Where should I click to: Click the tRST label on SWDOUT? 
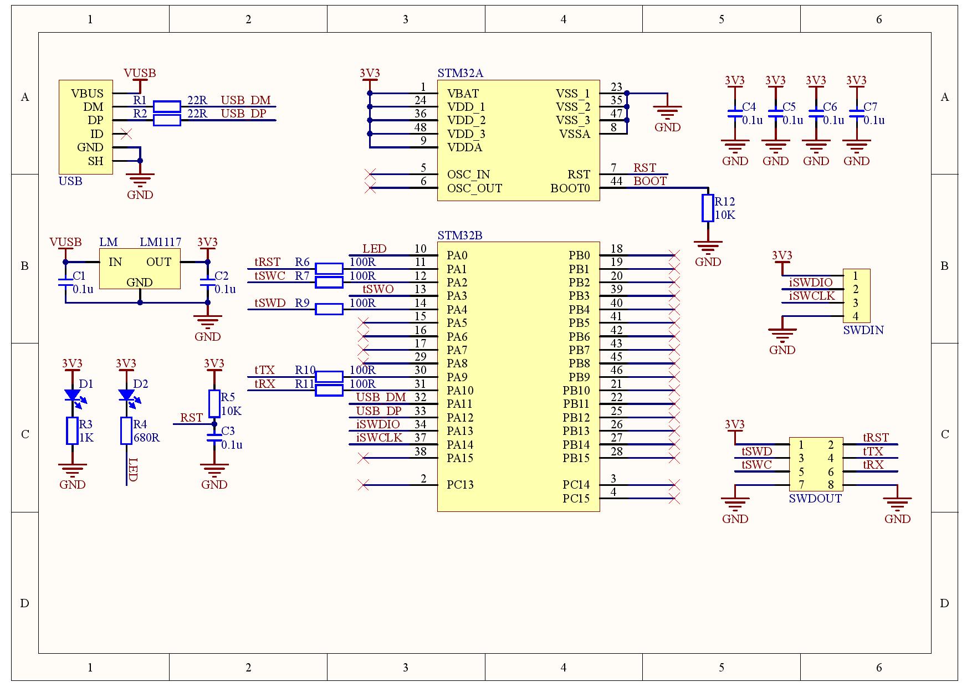click(876, 438)
